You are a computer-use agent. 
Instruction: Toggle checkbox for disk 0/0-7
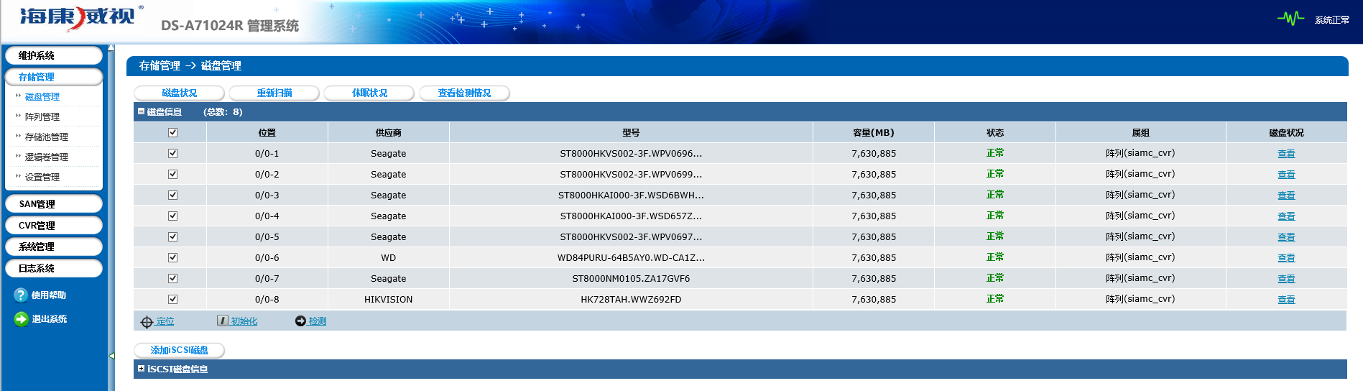tap(172, 278)
